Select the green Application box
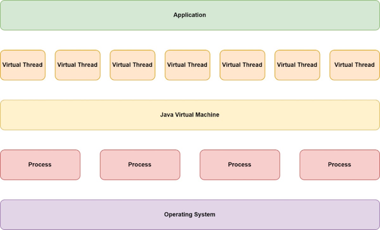 190,15
